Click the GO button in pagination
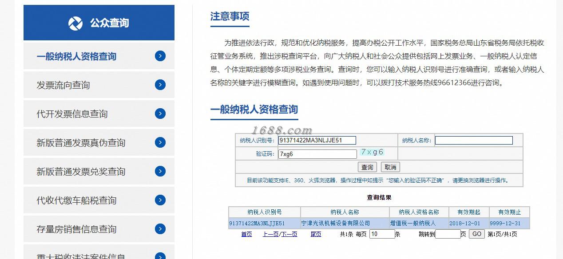This screenshot has height=259, width=563. pyautogui.click(x=477, y=234)
